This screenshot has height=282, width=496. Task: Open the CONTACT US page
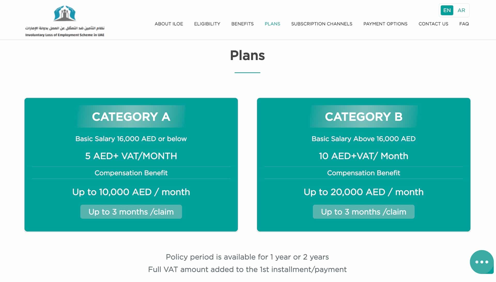(433, 24)
